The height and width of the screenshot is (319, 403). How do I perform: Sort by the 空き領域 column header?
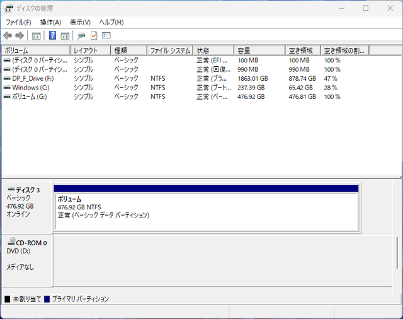click(303, 50)
